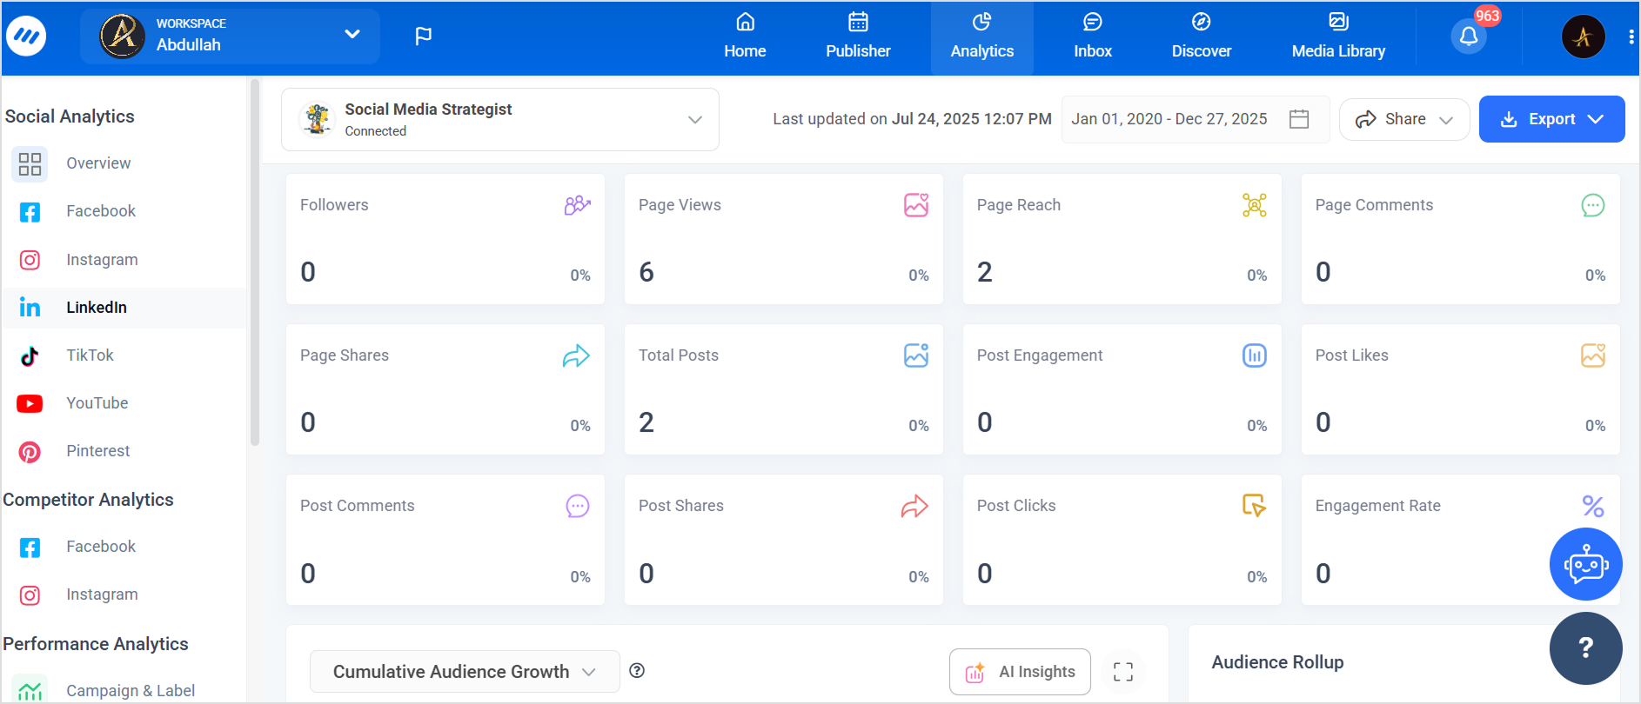The image size is (1641, 704).
Task: Expand the chart to fullscreen
Action: [1123, 672]
